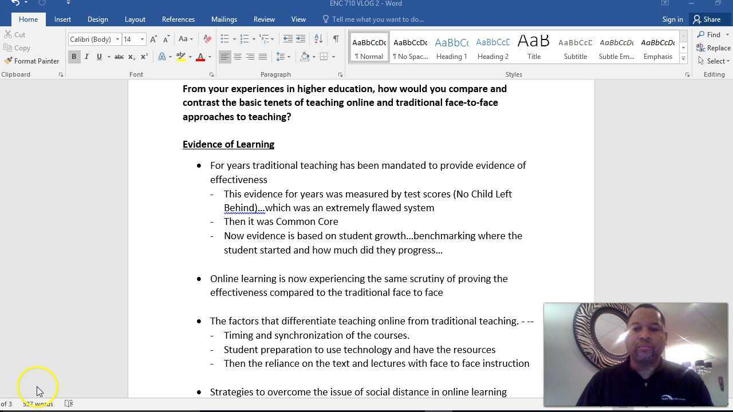Click the Share button
Viewport: 733px width, 412px height.
(x=707, y=19)
